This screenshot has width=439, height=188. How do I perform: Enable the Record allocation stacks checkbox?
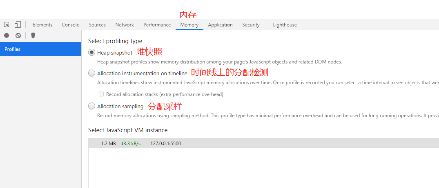[101, 94]
